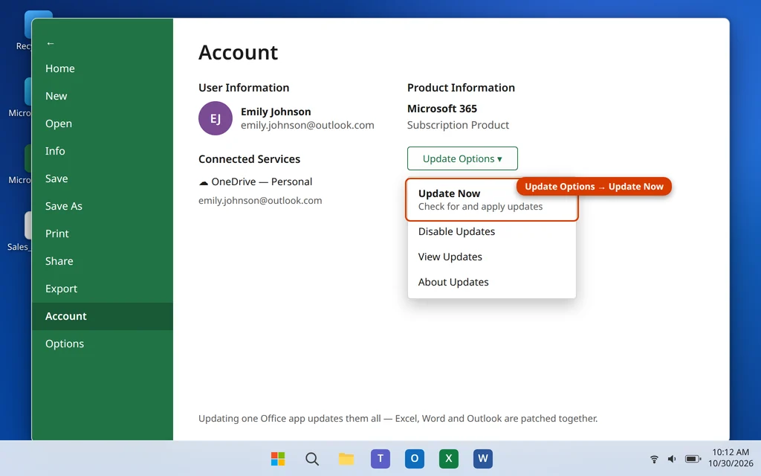Select Disable Updates menu entry
This screenshot has height=476, width=761.
coord(492,232)
